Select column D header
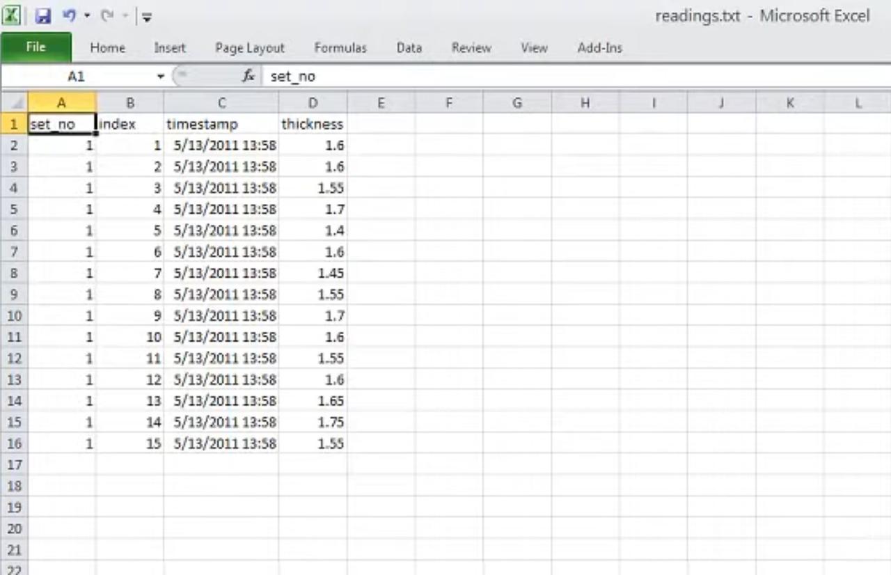This screenshot has height=575, width=891. click(313, 103)
